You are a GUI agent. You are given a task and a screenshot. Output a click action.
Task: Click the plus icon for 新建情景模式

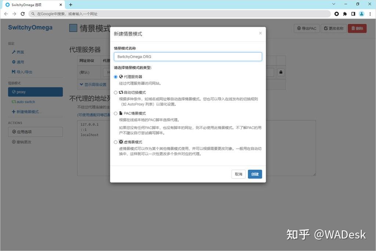coord(13,111)
